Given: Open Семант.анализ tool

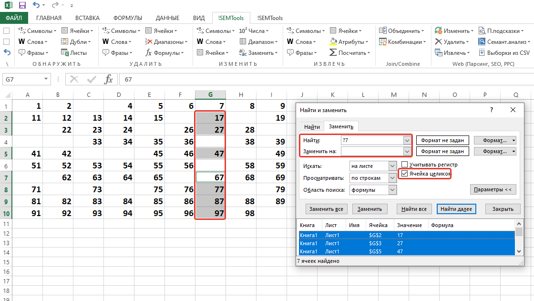Looking at the screenshot, I should tap(504, 42).
